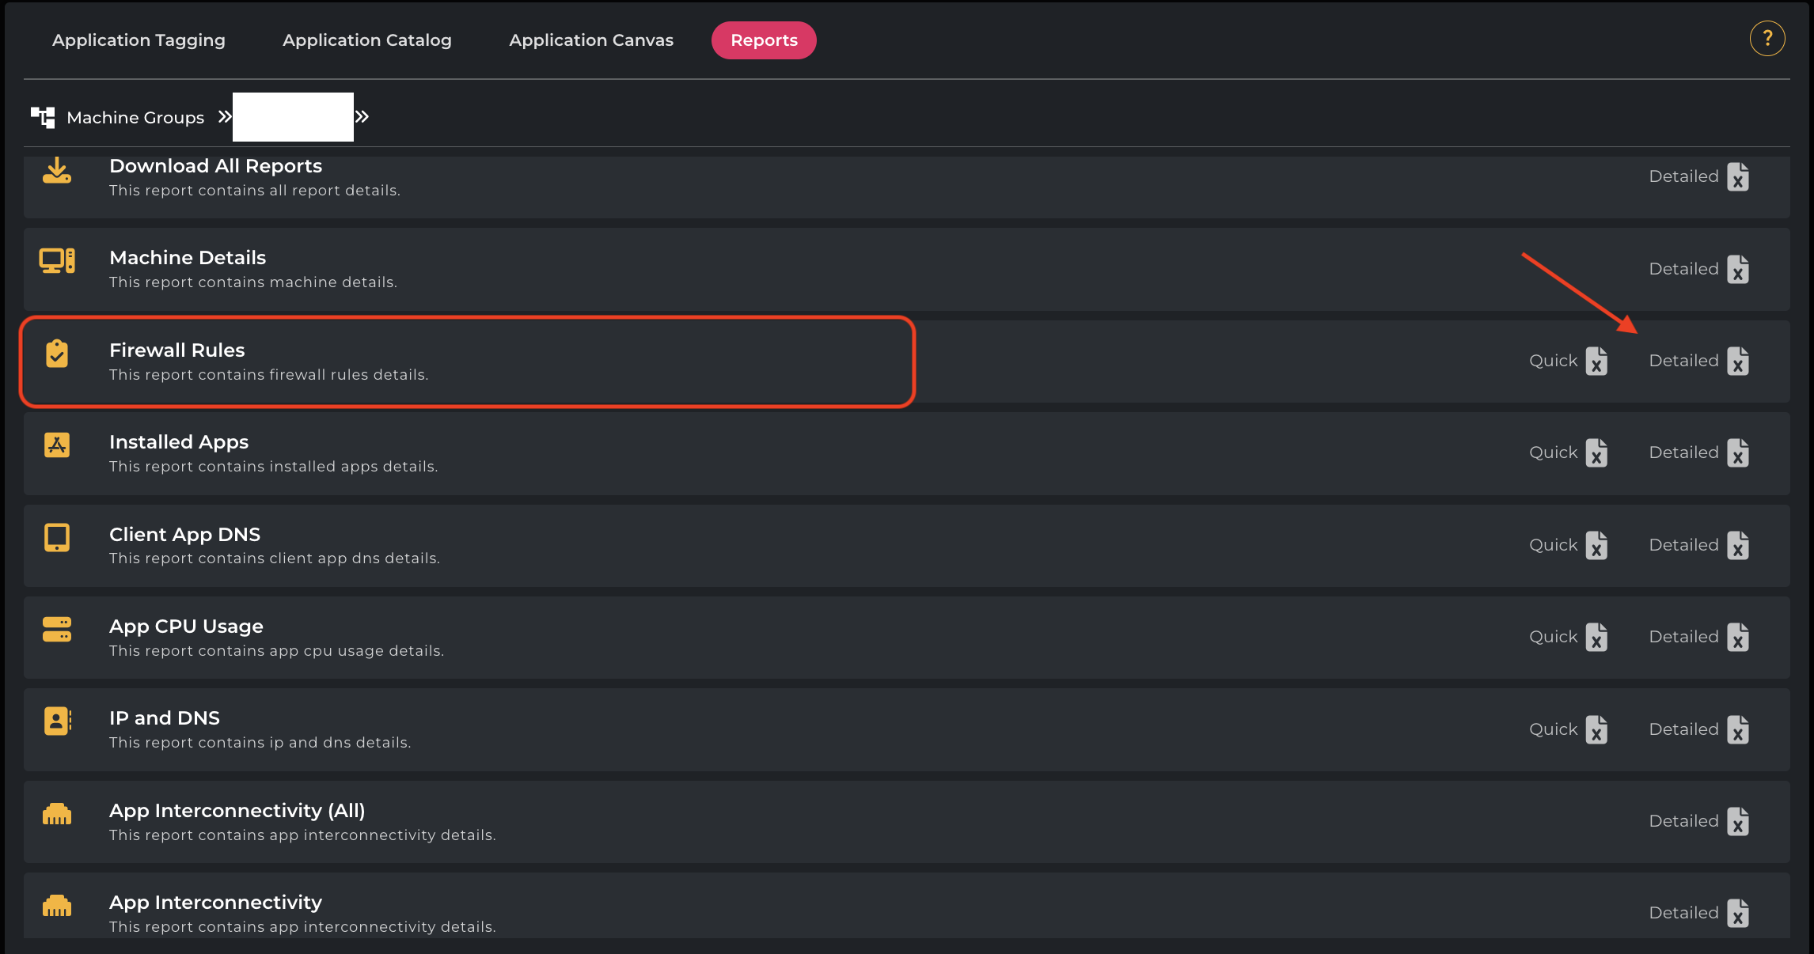Screen dimensions: 1814x954
Task: Download the IP and DNS detailed Excel file
Action: tap(1738, 730)
